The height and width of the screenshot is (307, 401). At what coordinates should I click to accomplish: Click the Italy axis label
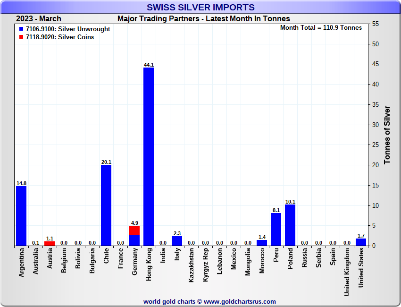point(177,254)
